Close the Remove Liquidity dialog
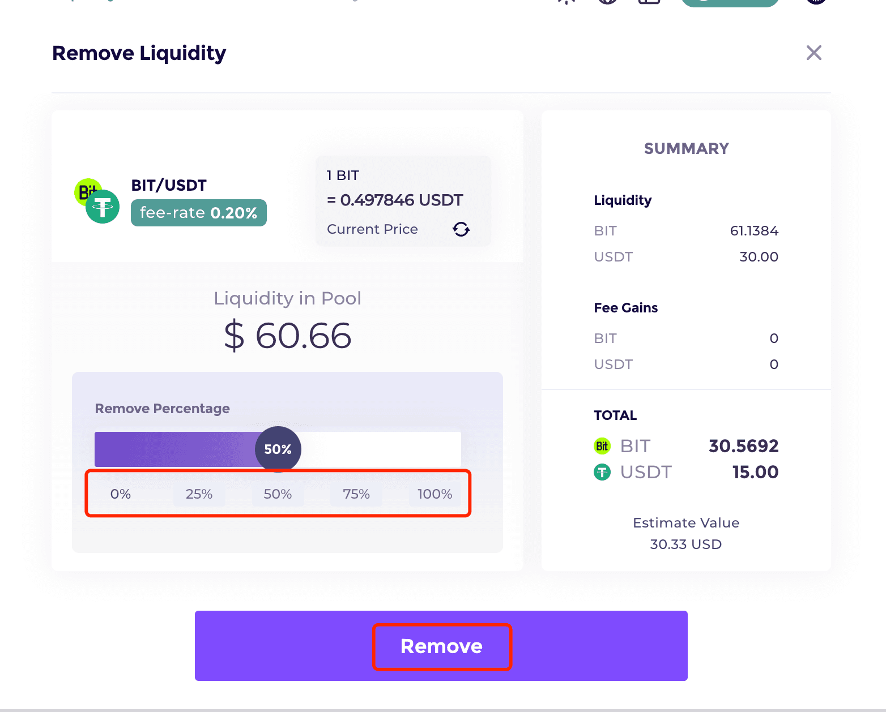This screenshot has width=886, height=712. click(814, 53)
